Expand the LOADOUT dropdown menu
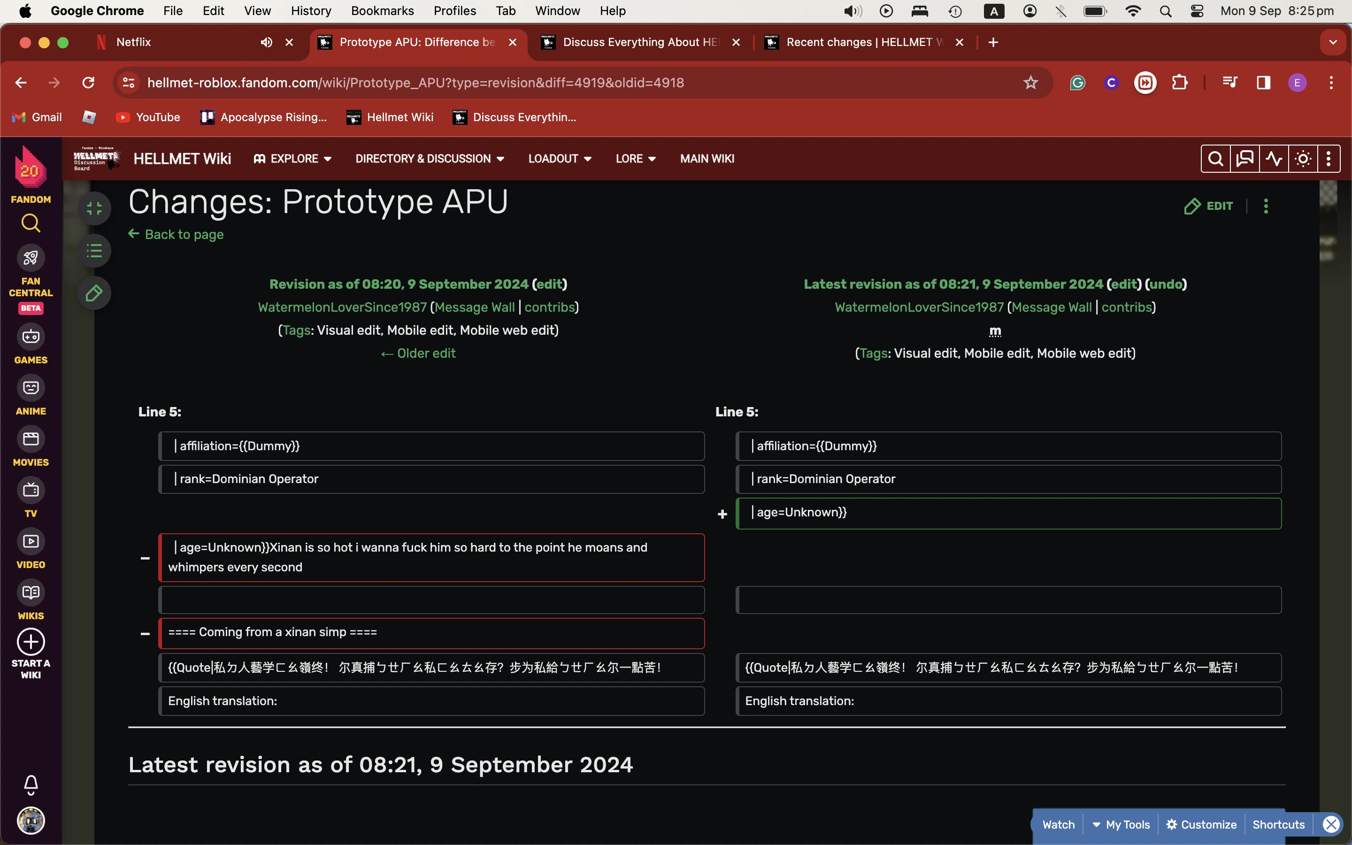 click(x=560, y=159)
